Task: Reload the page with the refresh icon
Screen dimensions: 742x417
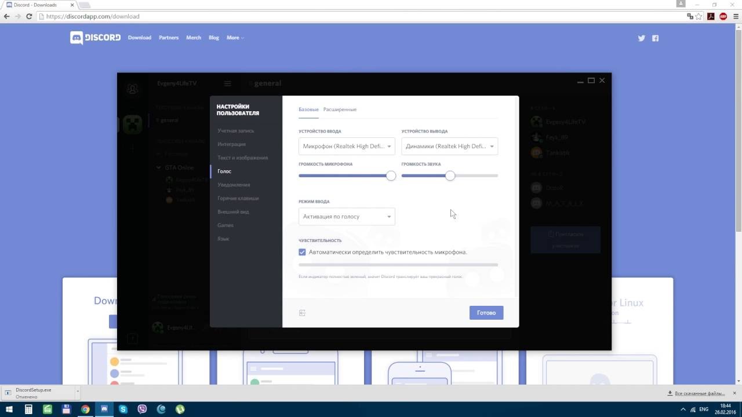Action: pyautogui.click(x=30, y=17)
